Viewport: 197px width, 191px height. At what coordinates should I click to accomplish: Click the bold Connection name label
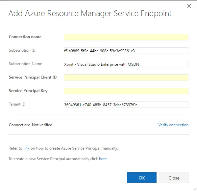(25, 37)
